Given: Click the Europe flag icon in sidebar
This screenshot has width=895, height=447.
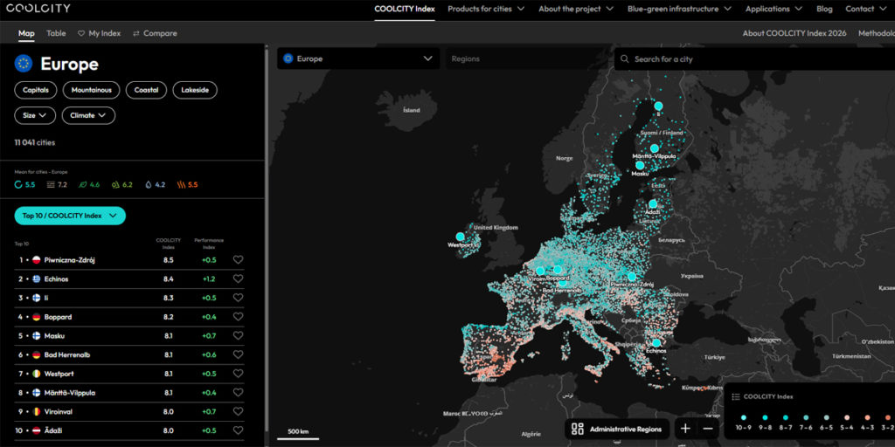Looking at the screenshot, I should (24, 64).
